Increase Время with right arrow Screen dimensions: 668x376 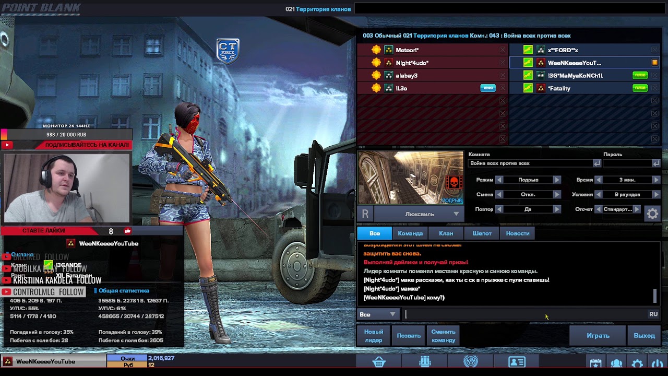pyautogui.click(x=656, y=180)
